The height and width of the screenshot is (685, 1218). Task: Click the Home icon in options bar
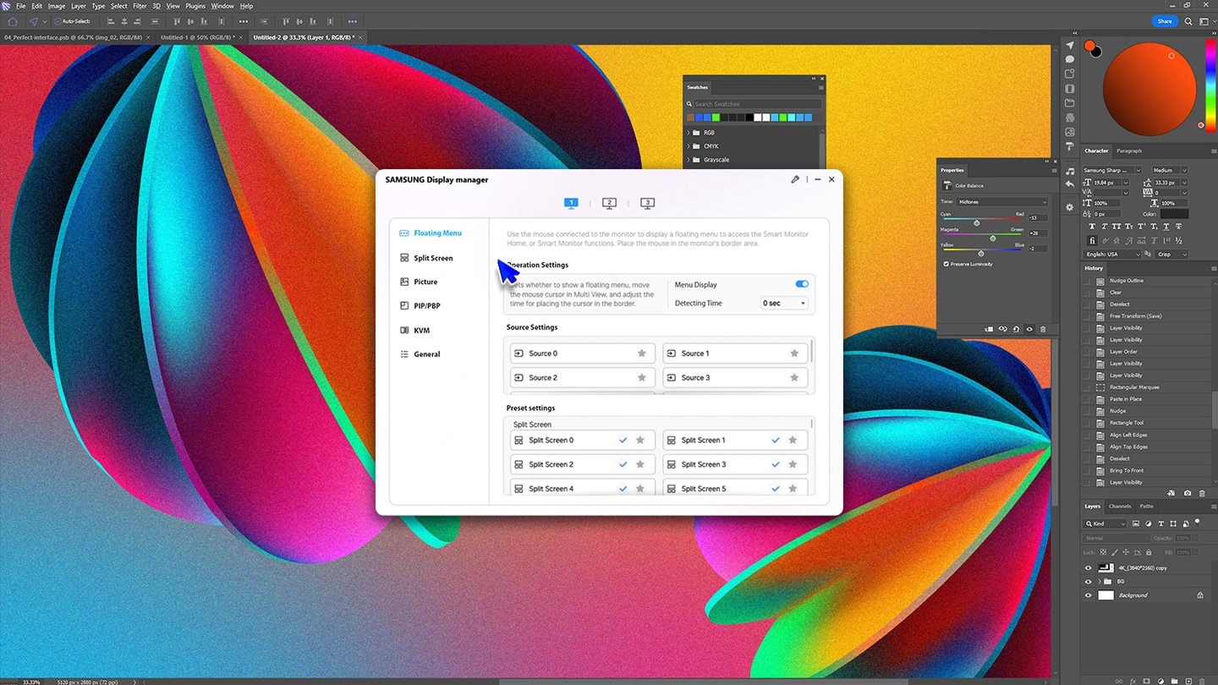pos(12,21)
